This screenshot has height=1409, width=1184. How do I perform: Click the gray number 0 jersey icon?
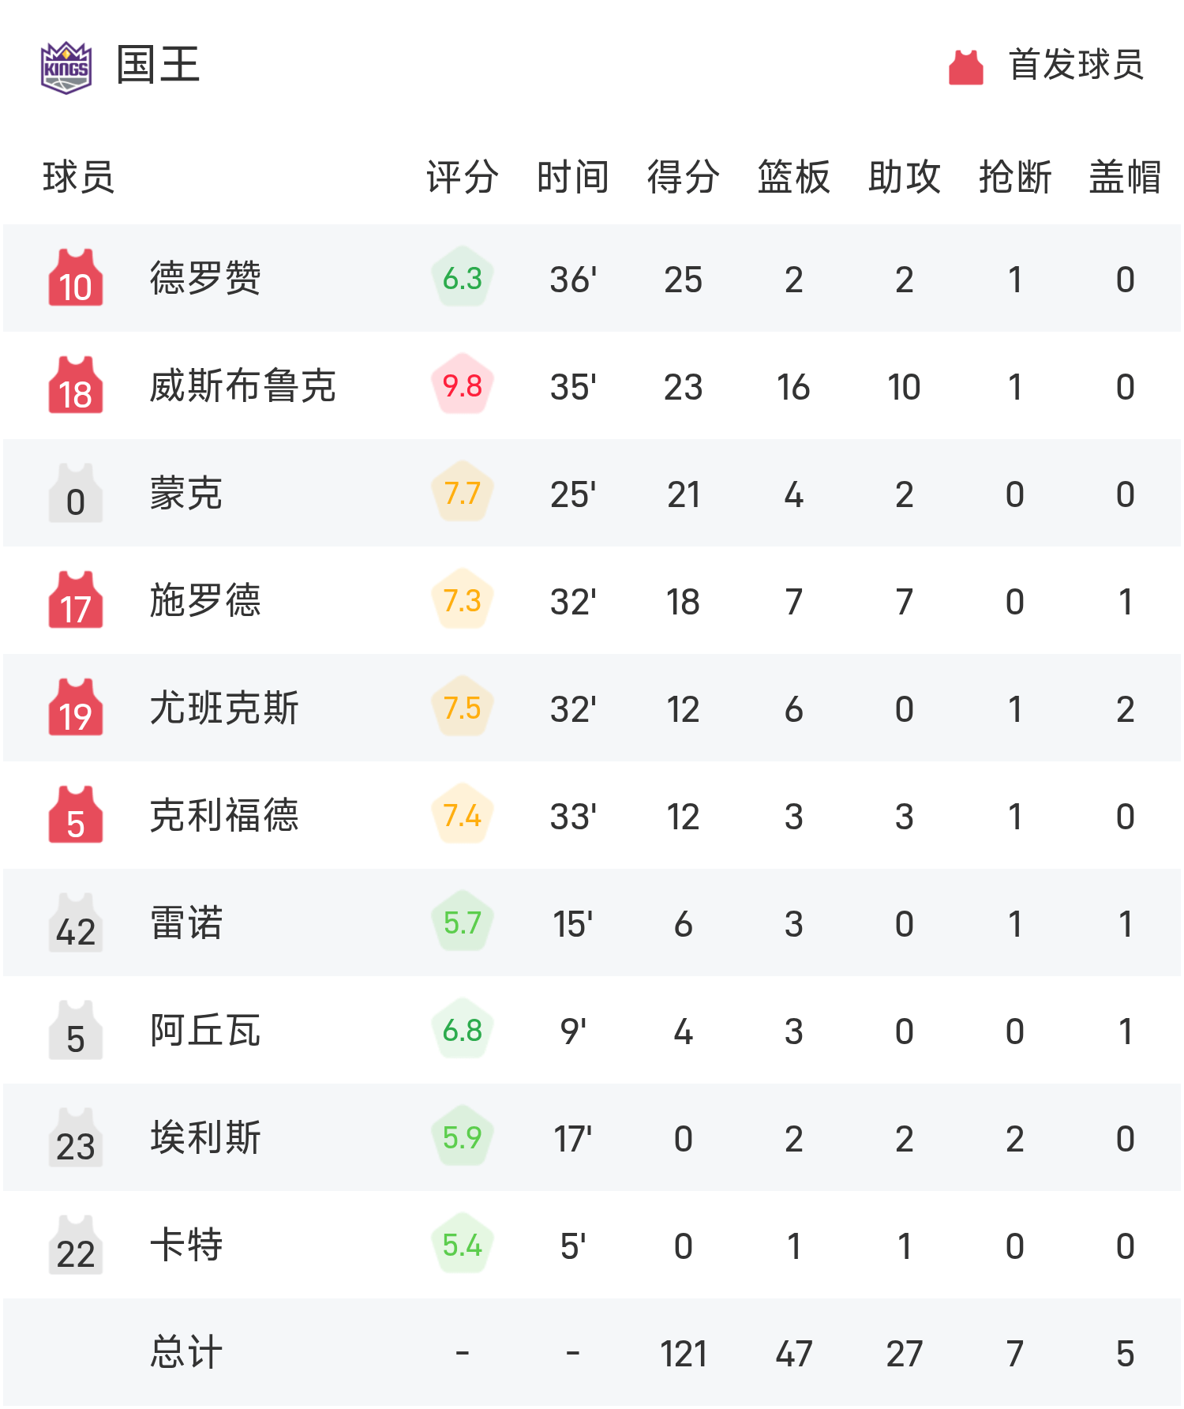(x=76, y=494)
